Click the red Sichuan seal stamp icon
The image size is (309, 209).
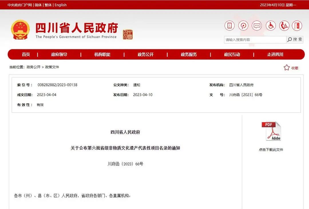coord(128,35)
